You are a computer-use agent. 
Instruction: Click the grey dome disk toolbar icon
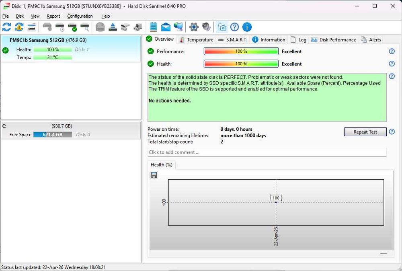[100, 27]
